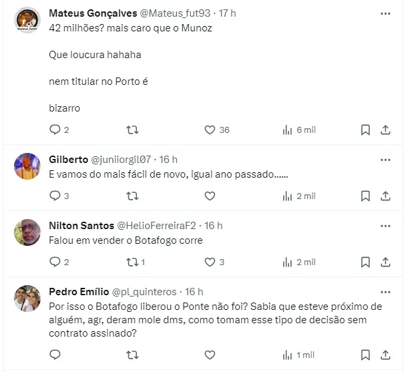Screen dimensions: 406x372
Task: Share Gilberto's tweet
Action: pos(385,196)
